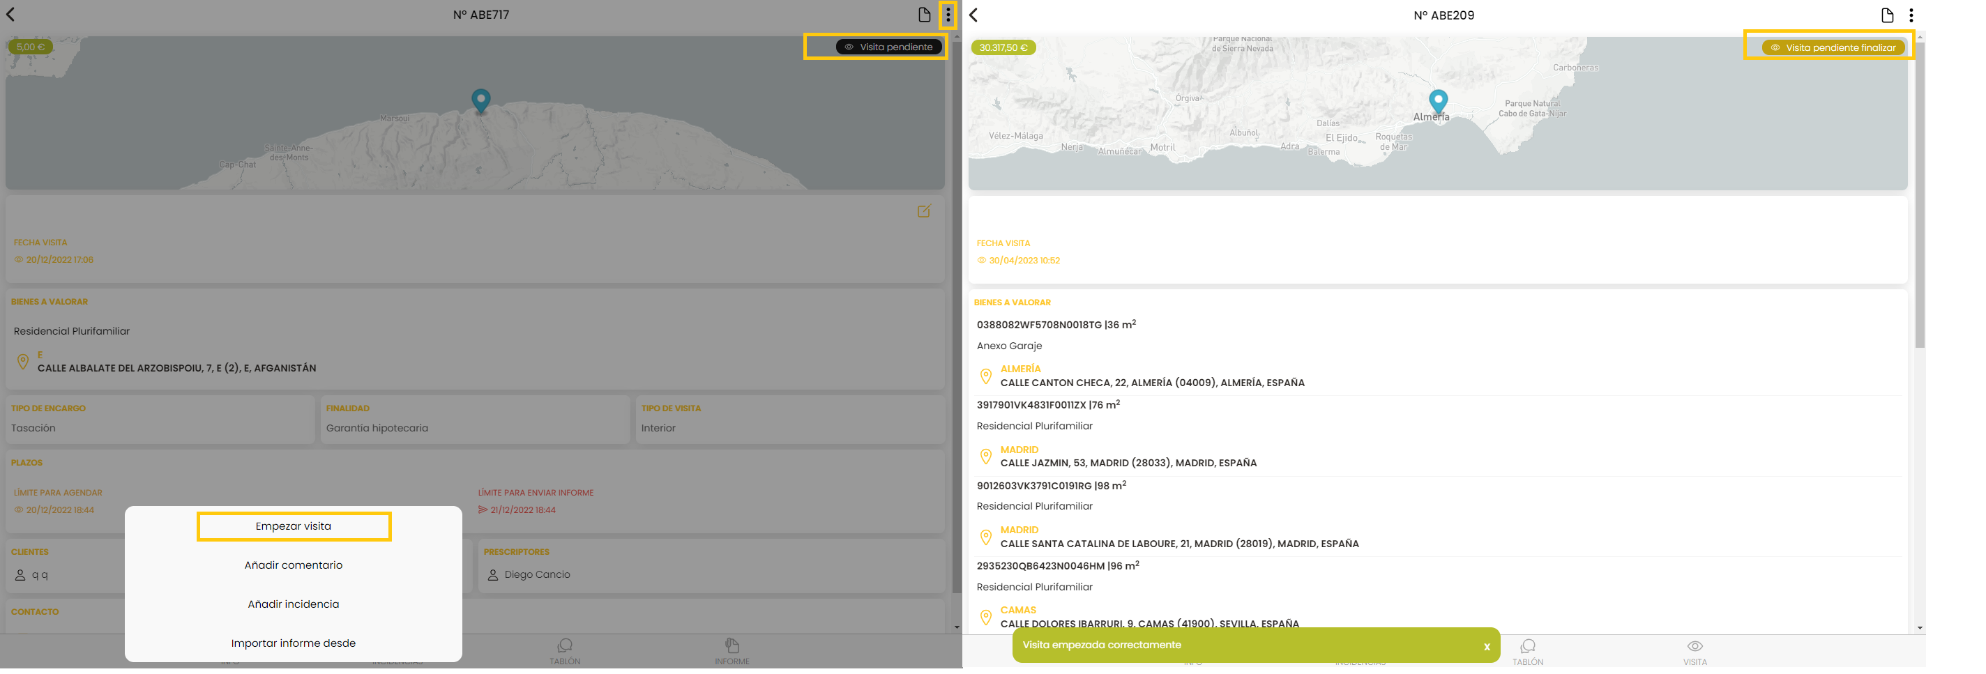Click ABE717 map thumbnail
The image size is (1986, 674).
click(475, 112)
